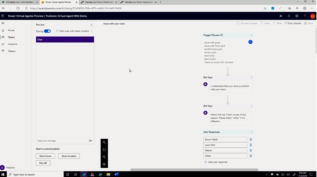Toggle the Tracing switch off
The height and width of the screenshot is (177, 317).
click(x=47, y=31)
